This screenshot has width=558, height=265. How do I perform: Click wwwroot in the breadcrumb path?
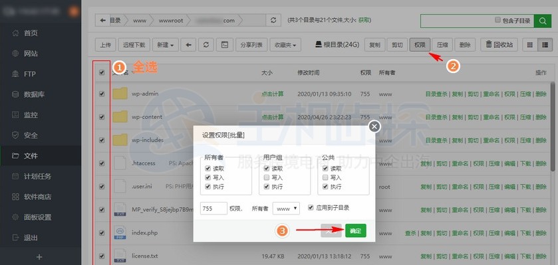pos(171,21)
